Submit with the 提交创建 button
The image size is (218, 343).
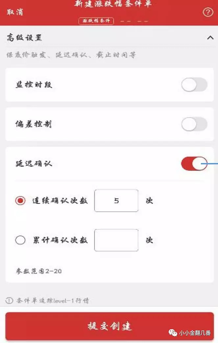pos(109,326)
